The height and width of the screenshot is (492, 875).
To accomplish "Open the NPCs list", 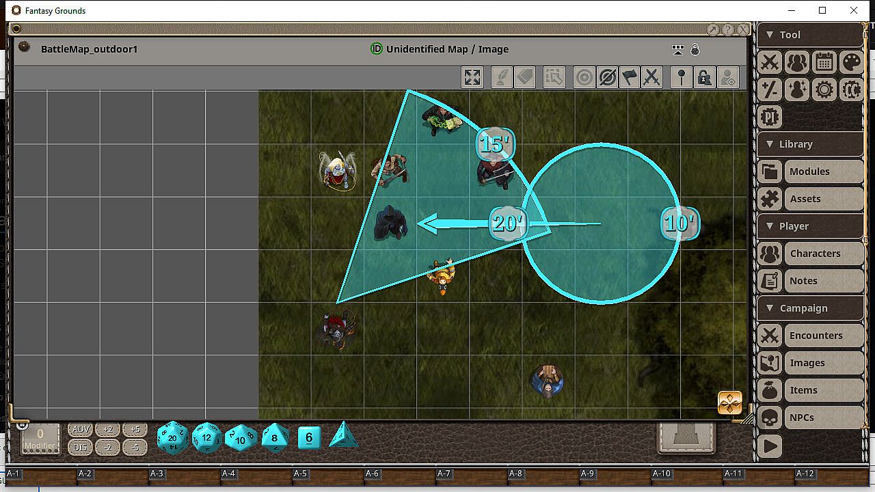I will coord(824,418).
